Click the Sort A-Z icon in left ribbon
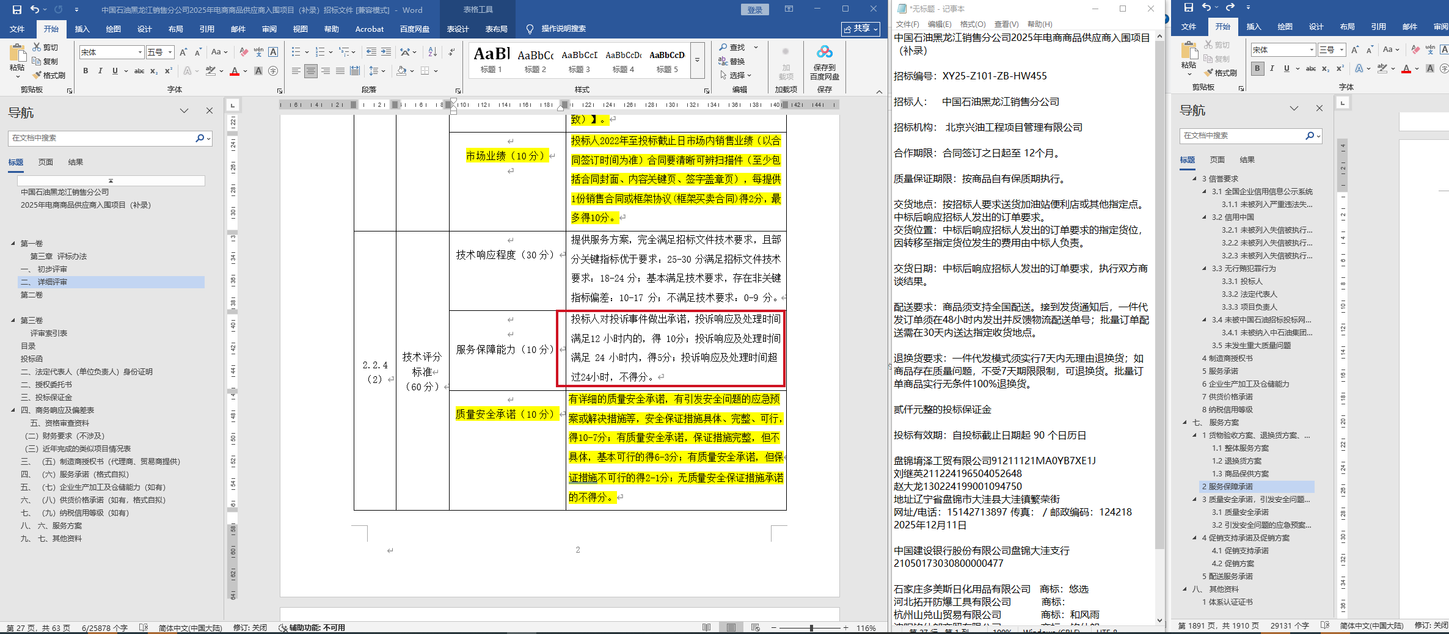The image size is (1449, 634). point(433,52)
